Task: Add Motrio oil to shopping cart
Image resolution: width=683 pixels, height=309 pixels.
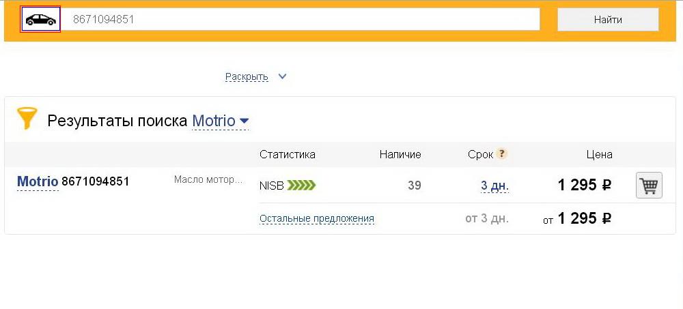Action: pyautogui.click(x=649, y=186)
